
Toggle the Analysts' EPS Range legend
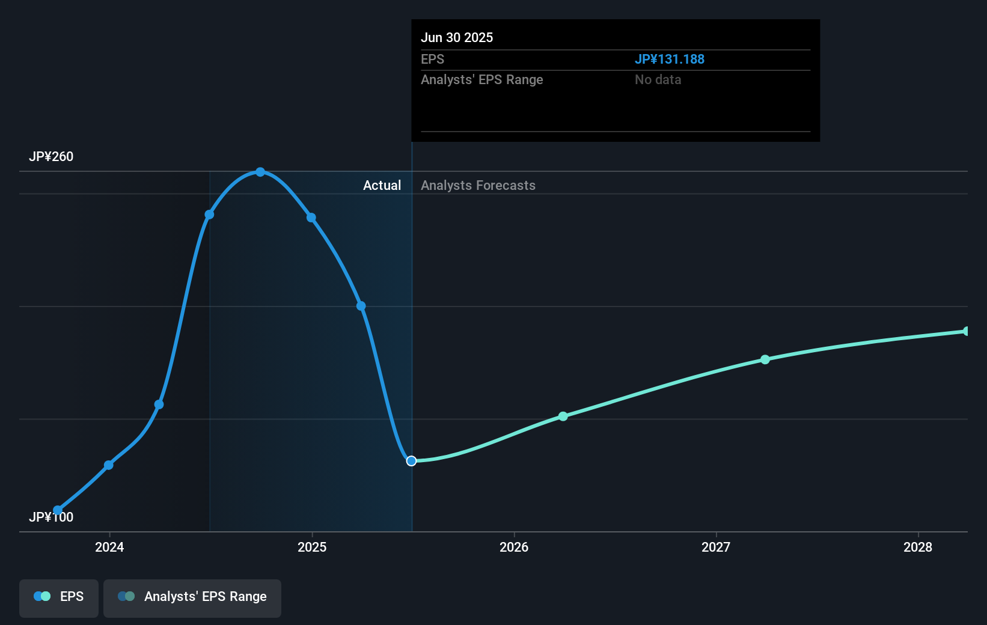tap(192, 598)
